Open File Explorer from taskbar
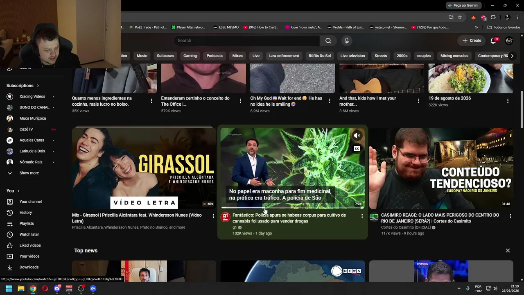The width and height of the screenshot is (524, 295). coord(21,288)
